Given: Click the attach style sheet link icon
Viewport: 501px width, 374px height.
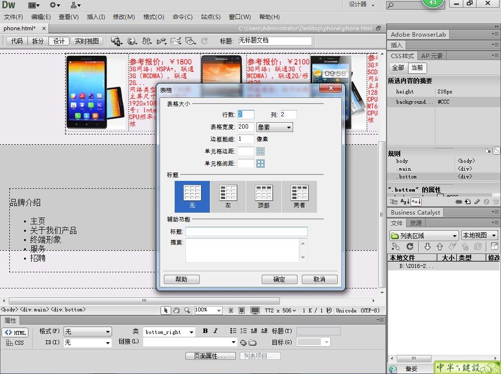Looking at the screenshot, I should 458,201.
